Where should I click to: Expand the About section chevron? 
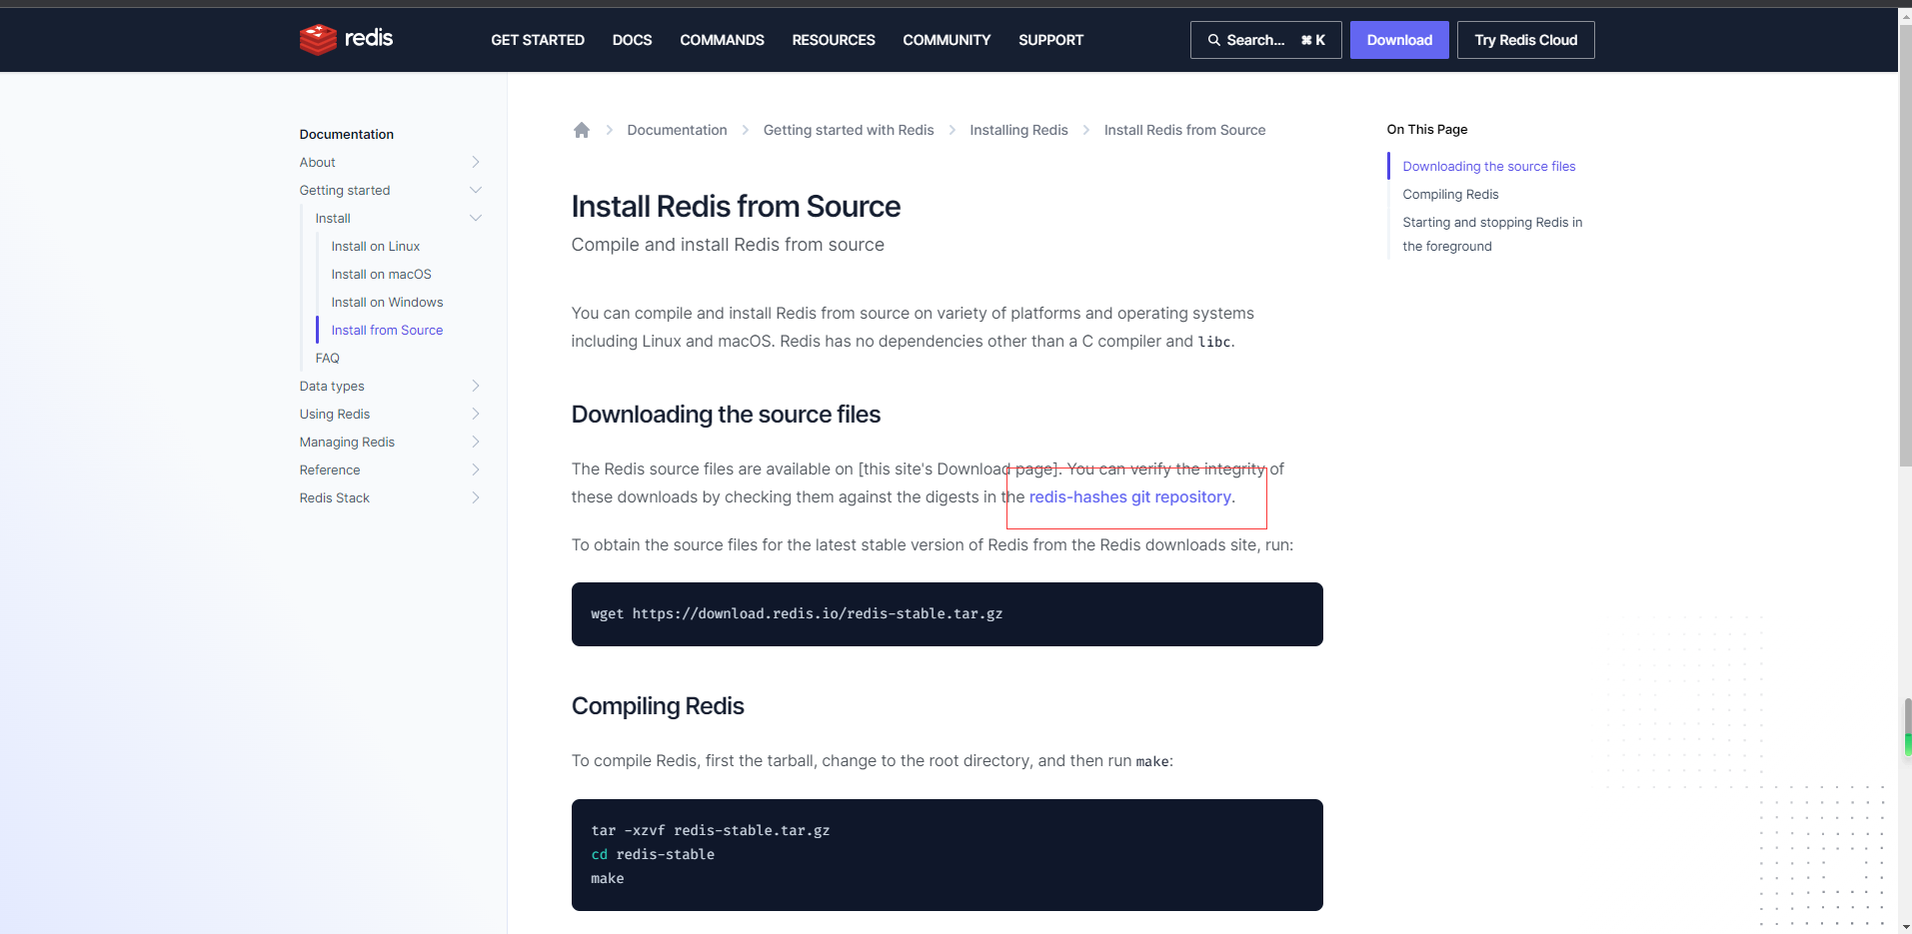click(x=476, y=162)
